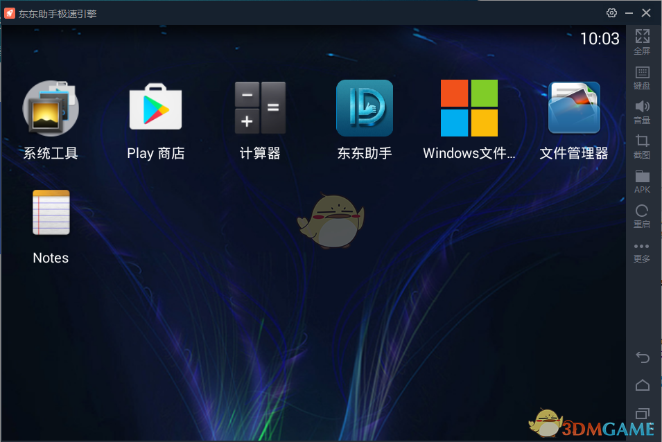Launch the Play 商店 app

pos(156,107)
